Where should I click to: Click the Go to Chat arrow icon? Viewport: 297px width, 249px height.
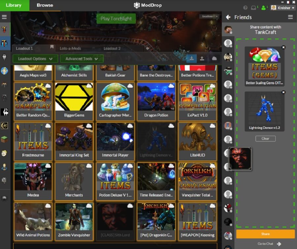[279, 244]
